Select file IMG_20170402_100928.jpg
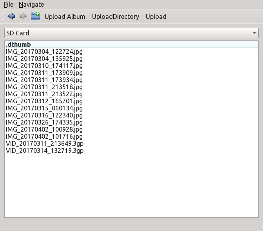Image resolution: width=263 pixels, height=231 pixels. [x=132, y=129]
